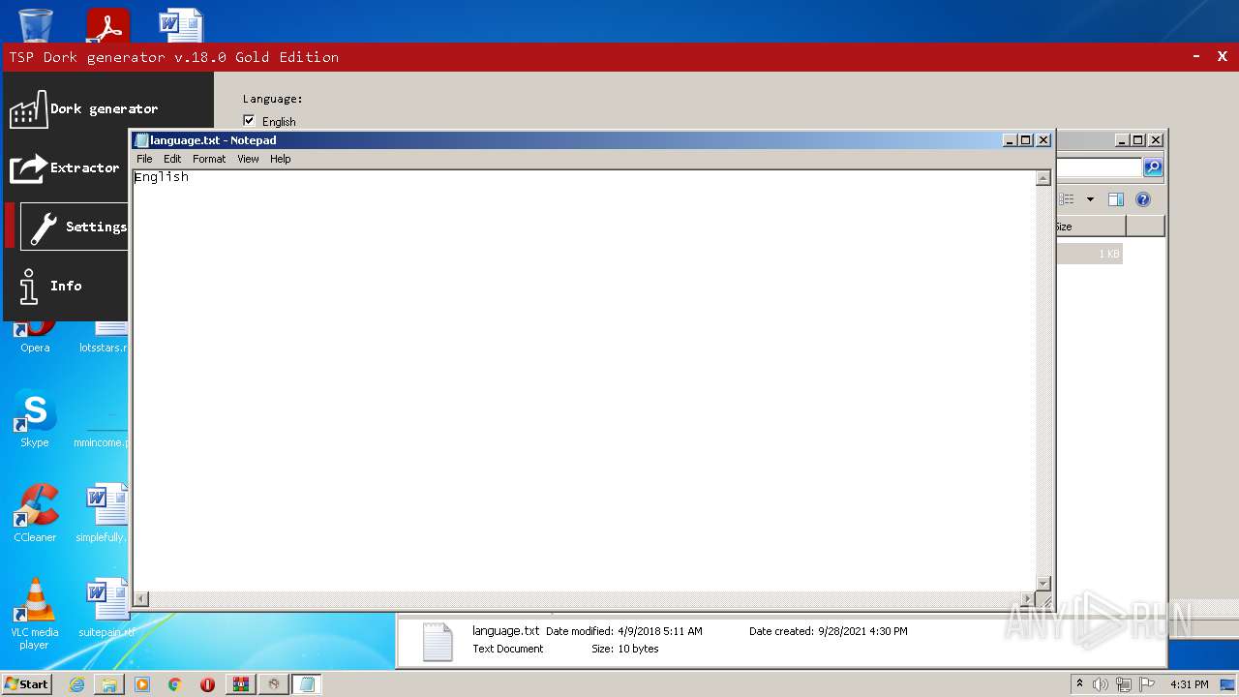Launch VLC media player from the desktop
This screenshot has width=1239, height=697.
[x=34, y=597]
